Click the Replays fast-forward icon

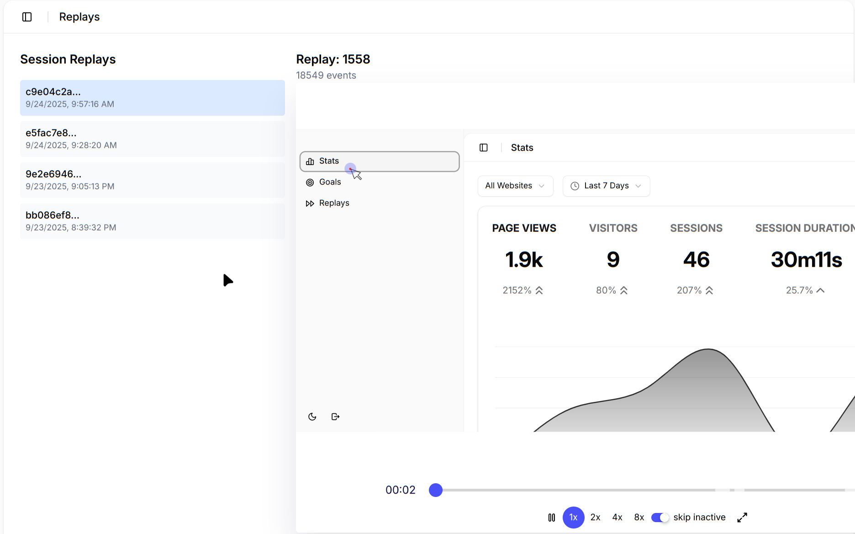point(310,203)
